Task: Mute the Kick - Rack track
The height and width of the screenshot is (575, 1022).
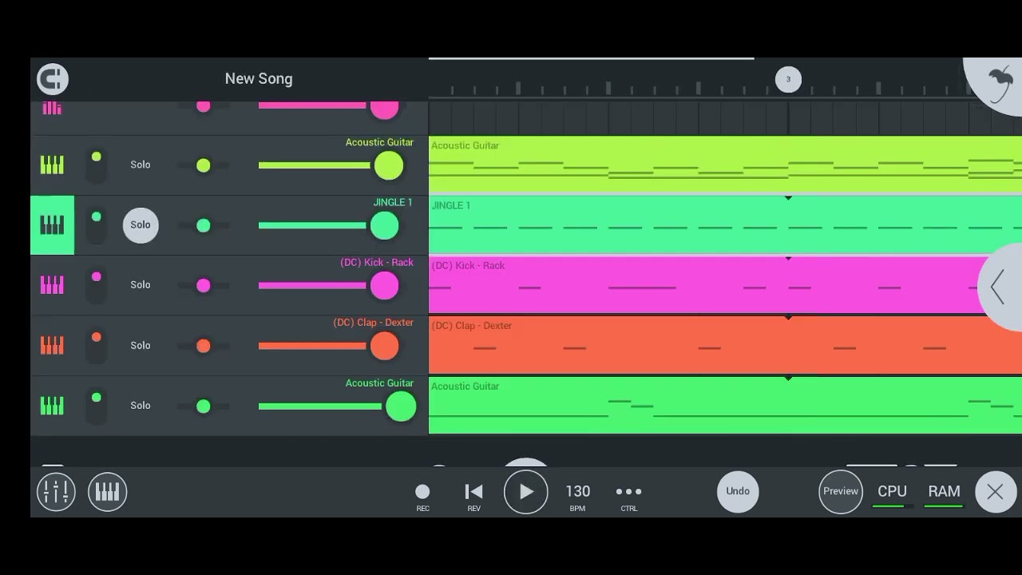Action: (96, 285)
